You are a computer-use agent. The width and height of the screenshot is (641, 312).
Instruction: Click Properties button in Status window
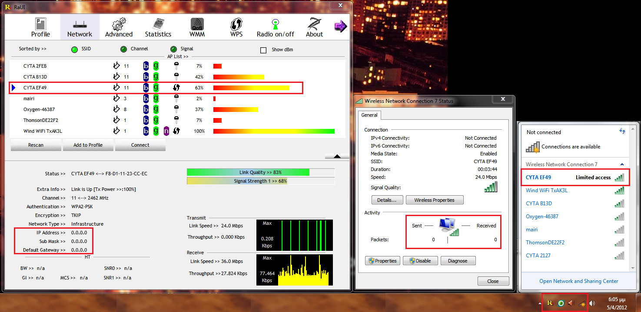382,261
